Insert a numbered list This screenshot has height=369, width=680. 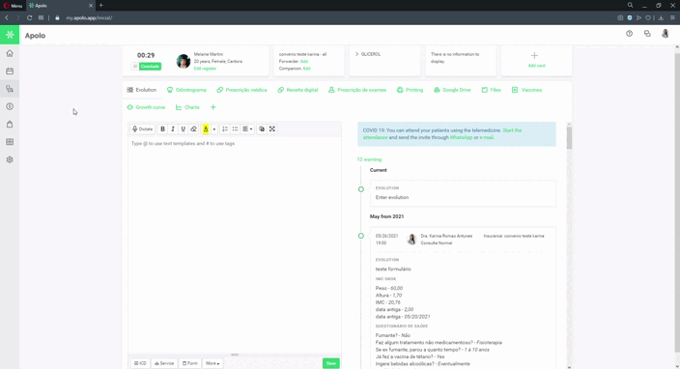click(x=225, y=129)
